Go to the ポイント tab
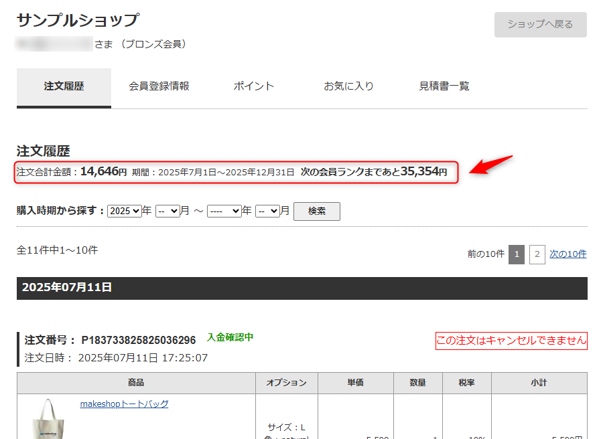599x439 pixels. pyautogui.click(x=253, y=86)
